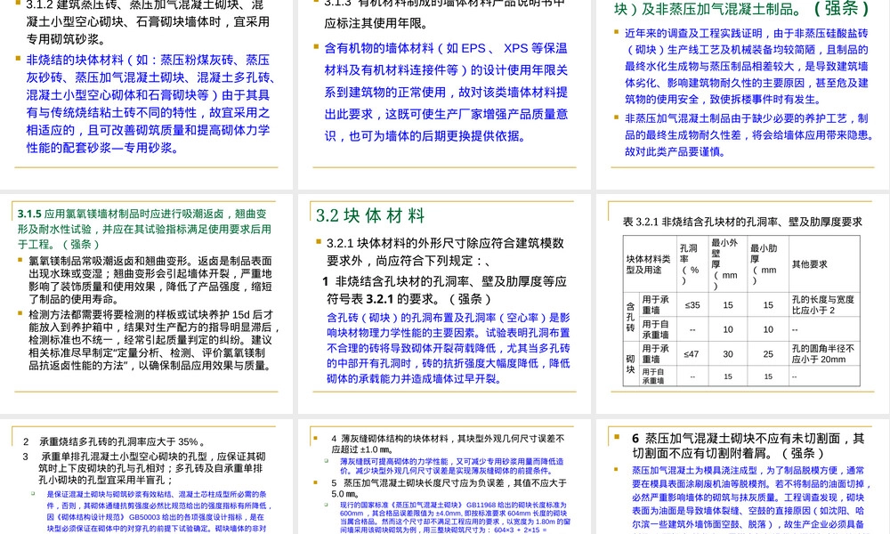Image resolution: width=890 pixels, height=534 pixels.
Task: Click the text 3.2.1 块体材料的外形尺寸
Action: click(x=445, y=252)
